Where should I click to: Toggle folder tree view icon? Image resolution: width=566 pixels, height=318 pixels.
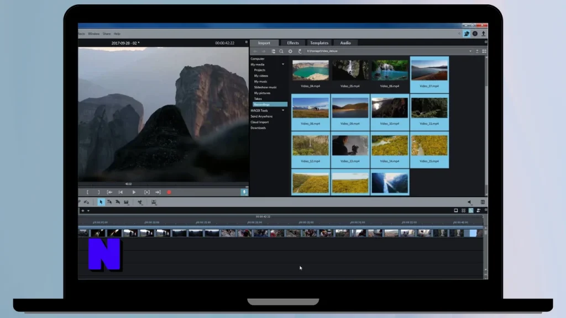pyautogui.click(x=273, y=51)
